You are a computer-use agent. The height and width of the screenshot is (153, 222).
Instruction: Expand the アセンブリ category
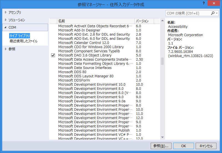click(x=6, y=13)
